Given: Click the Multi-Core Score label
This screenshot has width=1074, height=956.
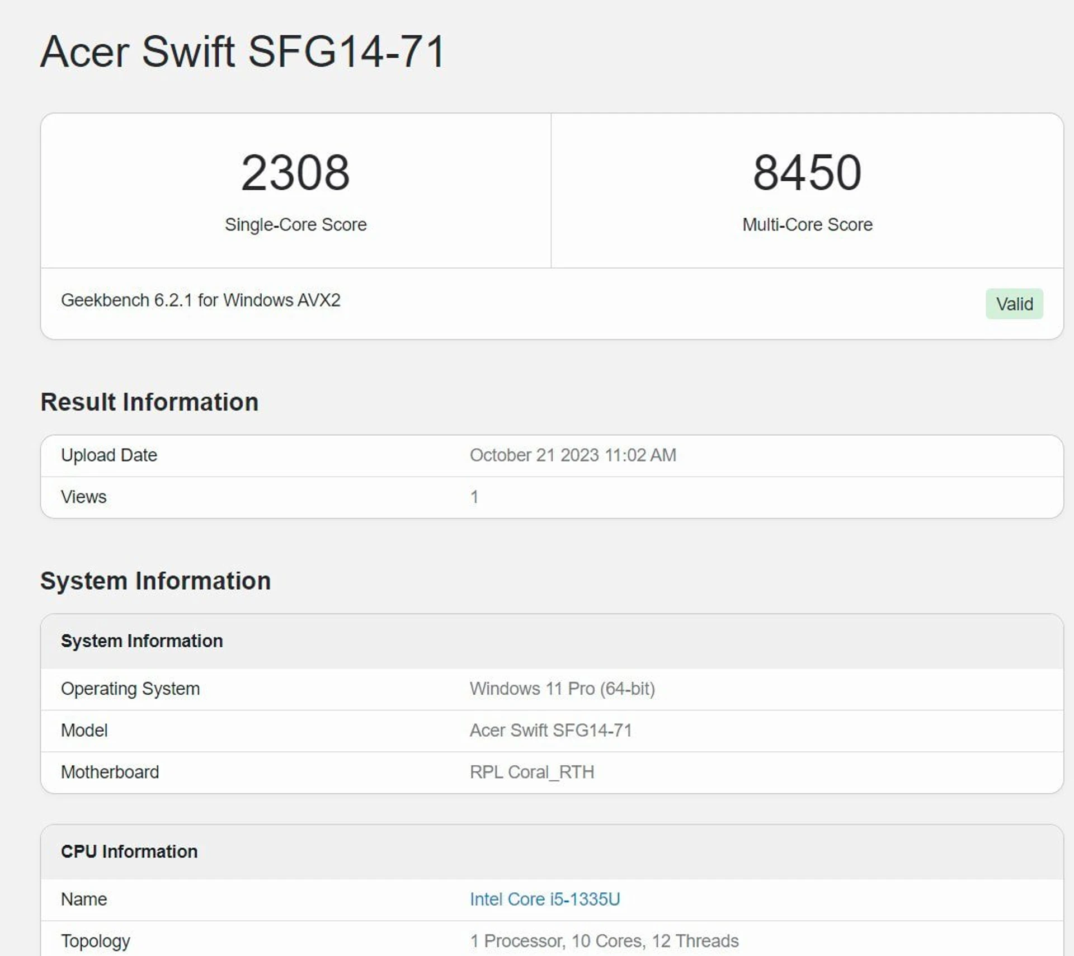Looking at the screenshot, I should click(807, 224).
